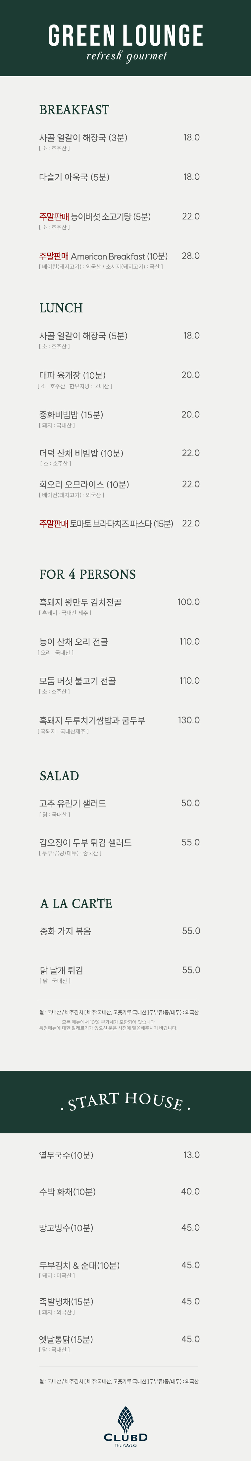Click the GREEN LOUNGE title heading
Viewport: 251px width, 1461px height.
pos(125,36)
